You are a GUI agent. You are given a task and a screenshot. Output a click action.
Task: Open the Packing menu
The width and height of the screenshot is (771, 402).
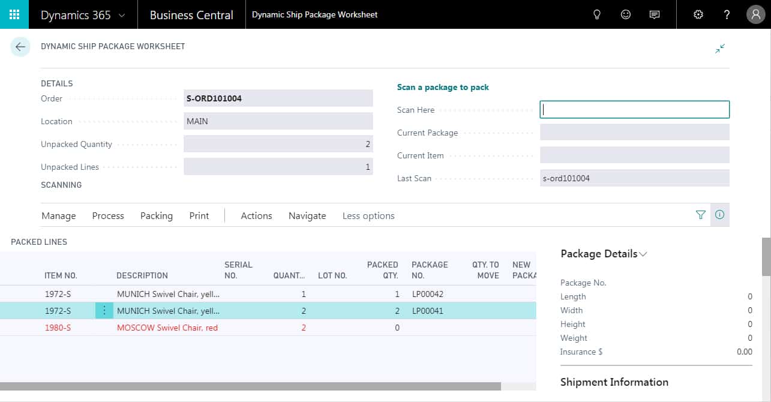point(156,215)
